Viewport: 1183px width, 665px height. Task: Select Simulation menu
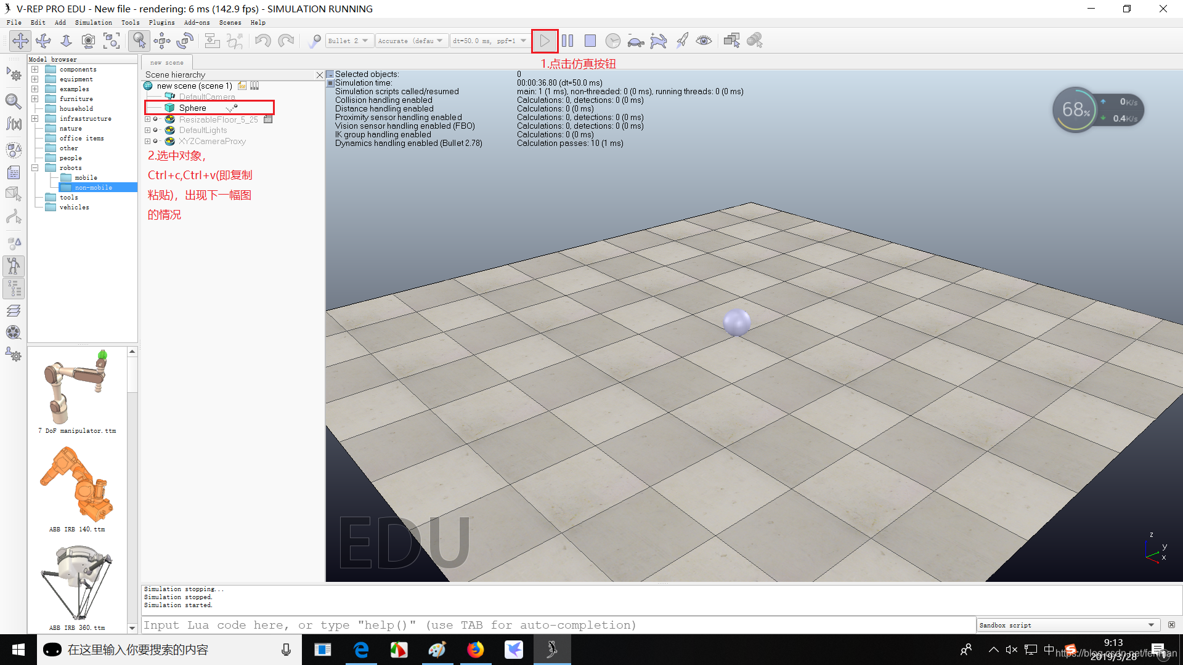pos(92,23)
